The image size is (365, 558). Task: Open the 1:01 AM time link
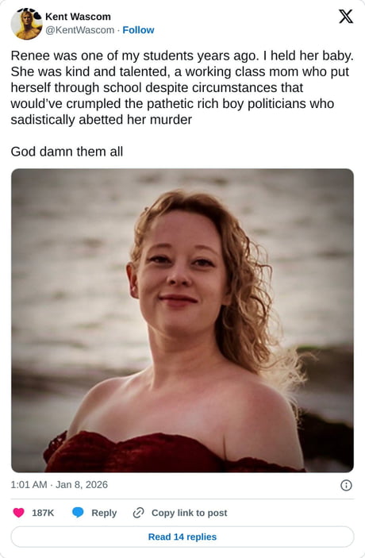point(29,485)
